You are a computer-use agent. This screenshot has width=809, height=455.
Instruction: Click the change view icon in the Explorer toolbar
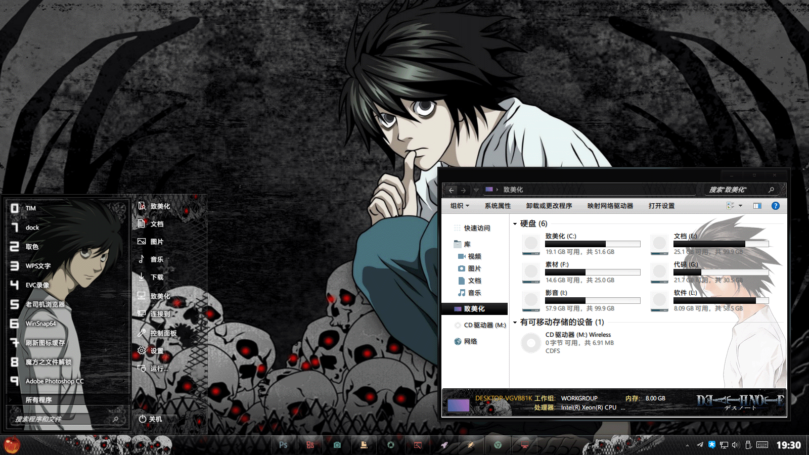tap(730, 206)
